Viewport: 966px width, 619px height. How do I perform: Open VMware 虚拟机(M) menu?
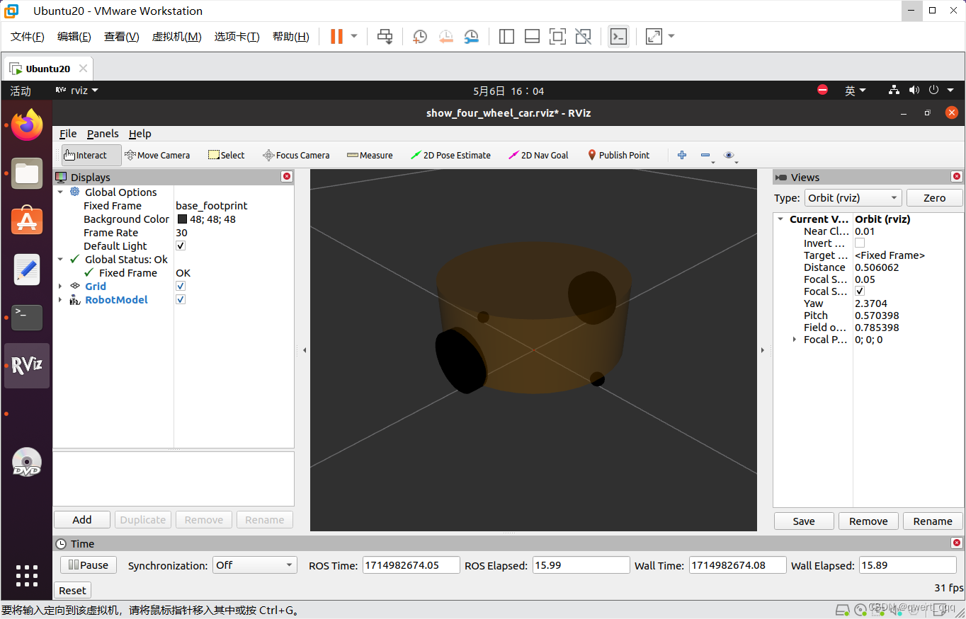(x=177, y=37)
